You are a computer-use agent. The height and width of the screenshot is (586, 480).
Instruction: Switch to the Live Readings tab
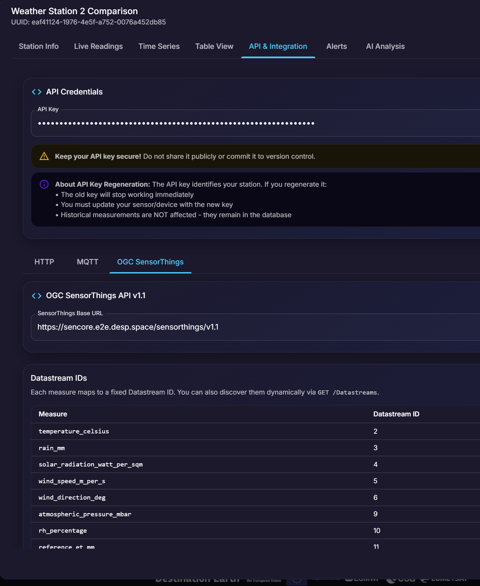98,46
